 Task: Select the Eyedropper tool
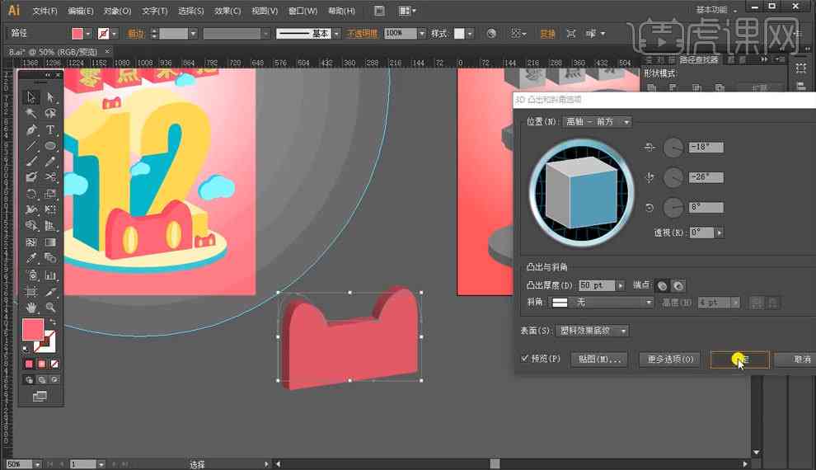point(30,258)
